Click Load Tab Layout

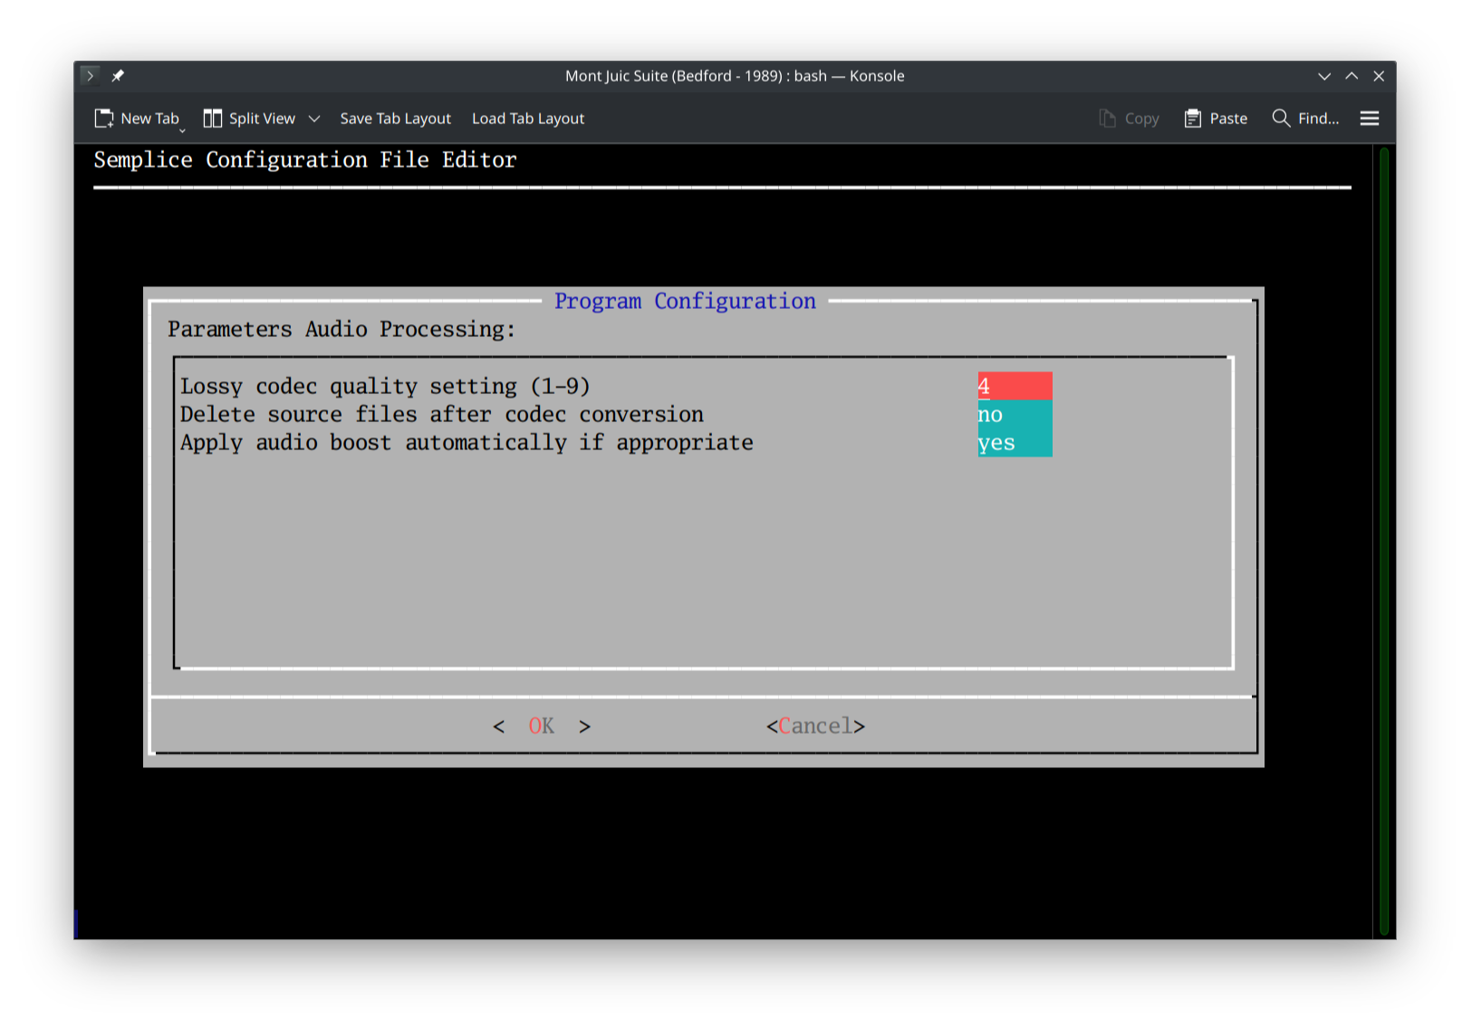pyautogui.click(x=528, y=118)
